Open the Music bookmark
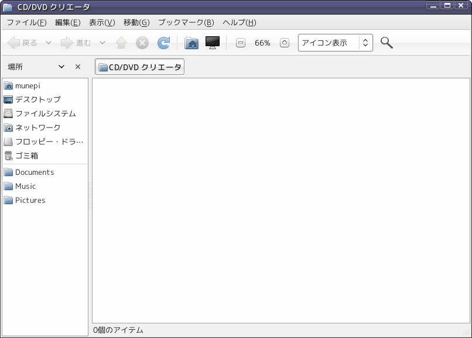 [x=45, y=187]
